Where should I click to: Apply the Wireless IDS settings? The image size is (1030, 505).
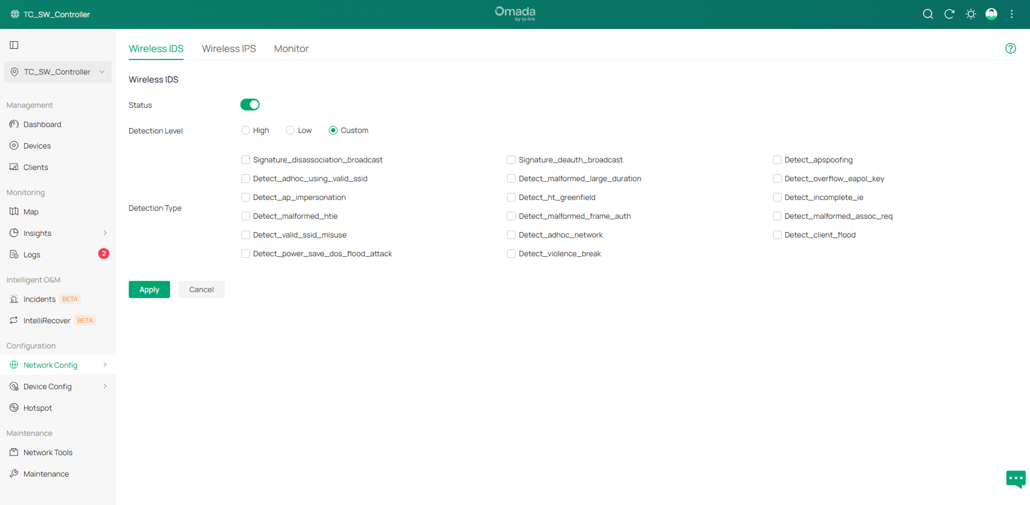click(x=149, y=290)
